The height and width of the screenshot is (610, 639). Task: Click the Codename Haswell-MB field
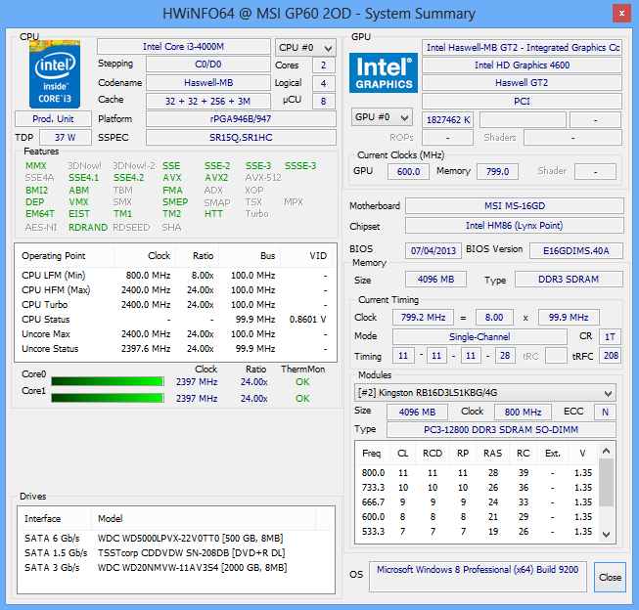(x=207, y=83)
